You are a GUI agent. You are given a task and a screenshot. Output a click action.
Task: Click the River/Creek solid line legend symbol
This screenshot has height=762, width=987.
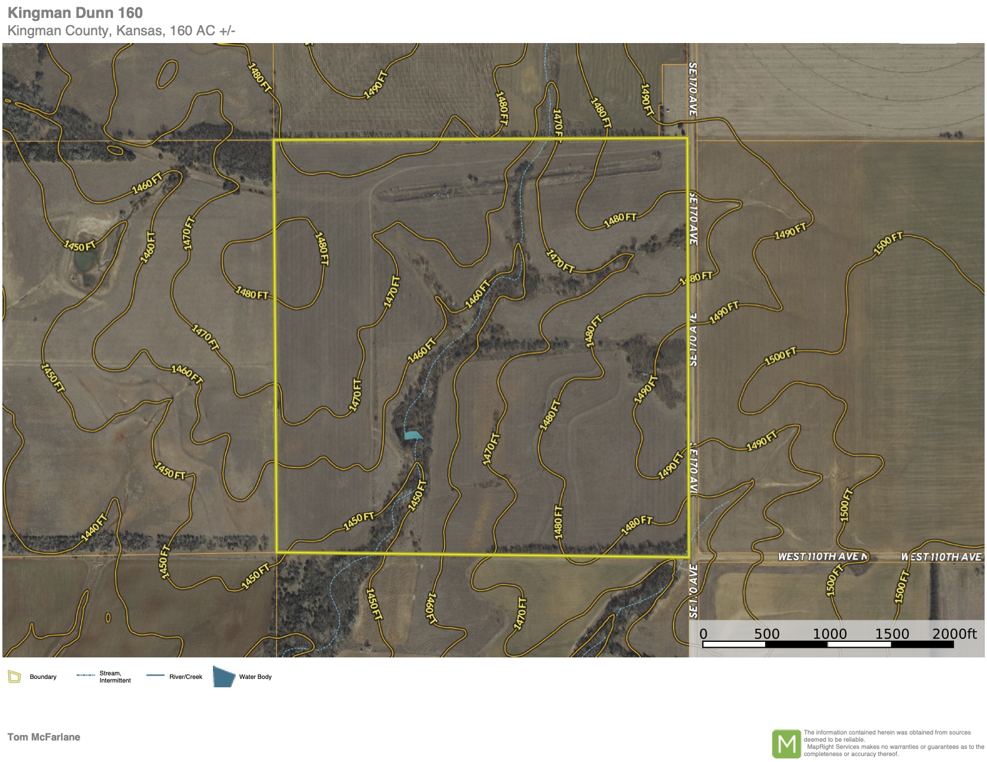[x=155, y=675]
